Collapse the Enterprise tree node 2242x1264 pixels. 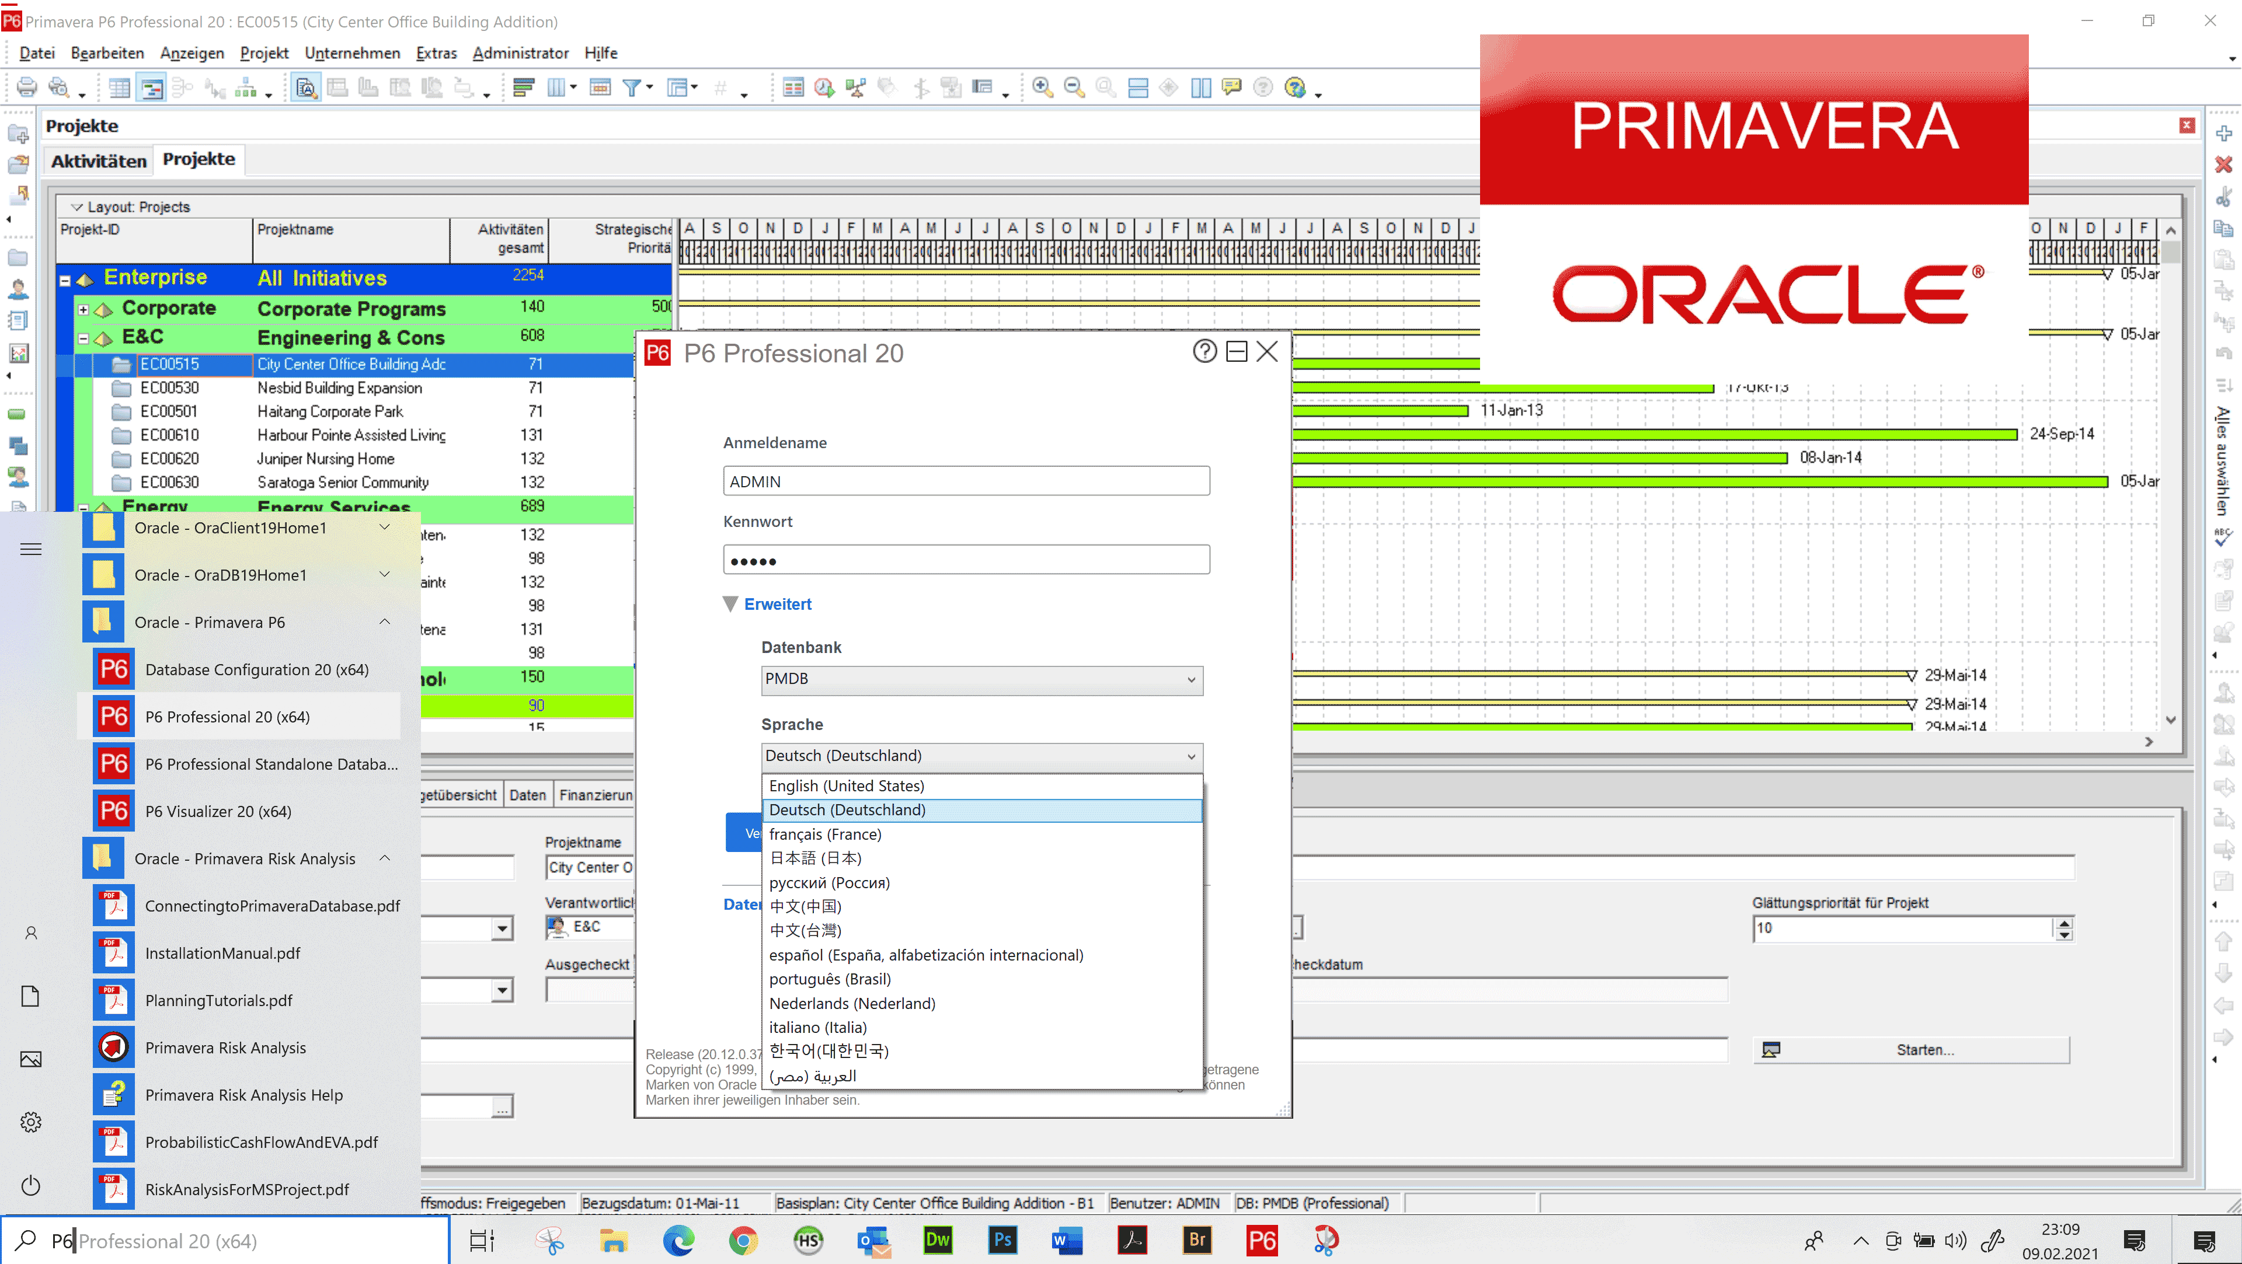[65, 280]
